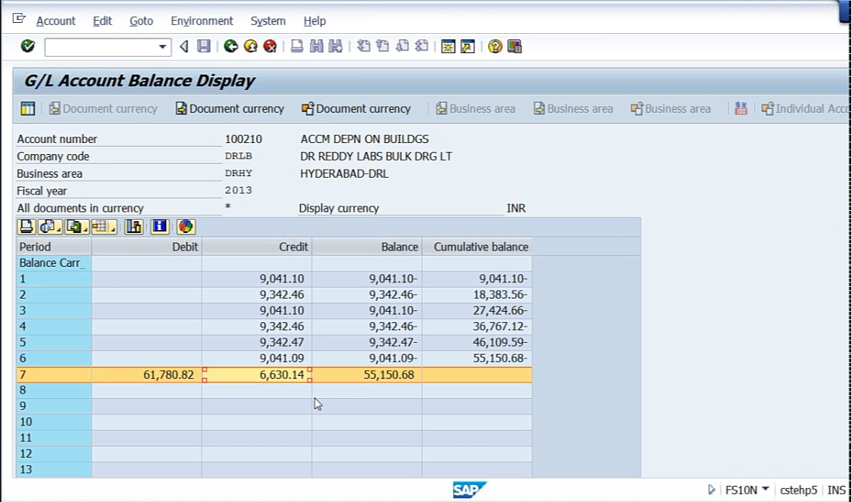The image size is (851, 502).
Task: Click the credit value 9,041.09
Action: coord(282,358)
